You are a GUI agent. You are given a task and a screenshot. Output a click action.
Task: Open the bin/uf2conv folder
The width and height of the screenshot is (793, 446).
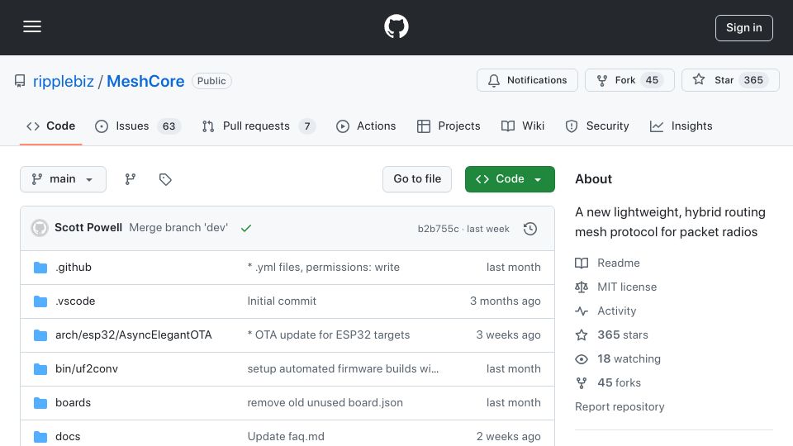click(87, 368)
